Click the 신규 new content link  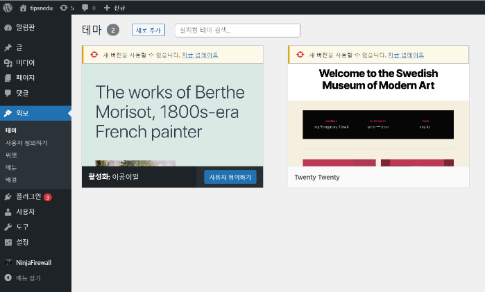[119, 8]
